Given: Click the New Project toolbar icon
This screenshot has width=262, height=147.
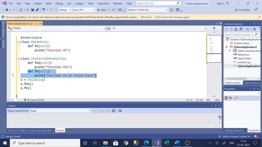Looking at the screenshot, I should tap(20, 10).
